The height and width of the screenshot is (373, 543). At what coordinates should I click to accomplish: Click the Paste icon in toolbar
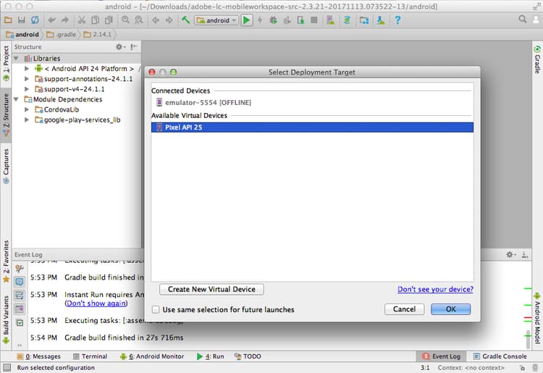point(109,20)
